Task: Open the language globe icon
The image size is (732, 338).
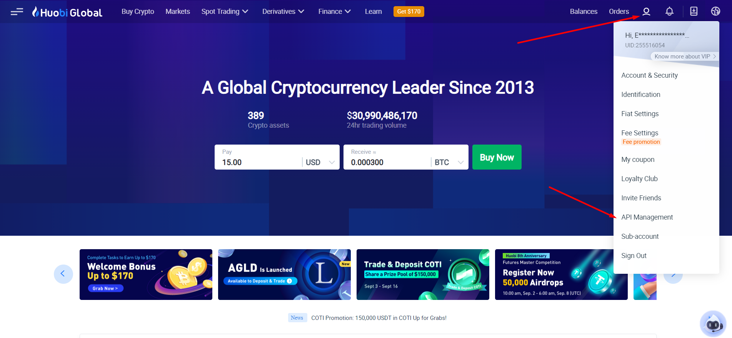Action: (x=715, y=12)
